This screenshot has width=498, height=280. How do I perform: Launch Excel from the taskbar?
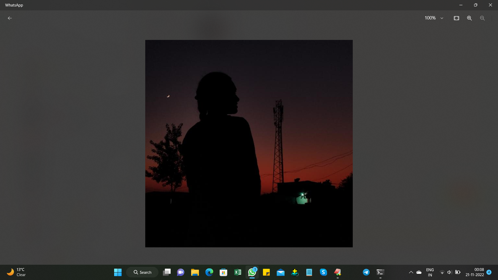[x=238, y=272]
